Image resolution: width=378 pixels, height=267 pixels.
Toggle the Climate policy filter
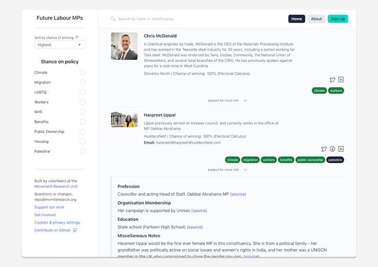82,73
